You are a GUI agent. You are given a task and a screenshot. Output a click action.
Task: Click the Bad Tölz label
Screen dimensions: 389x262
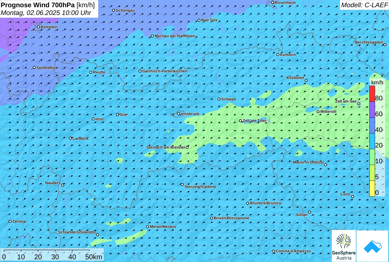(x=209, y=20)
